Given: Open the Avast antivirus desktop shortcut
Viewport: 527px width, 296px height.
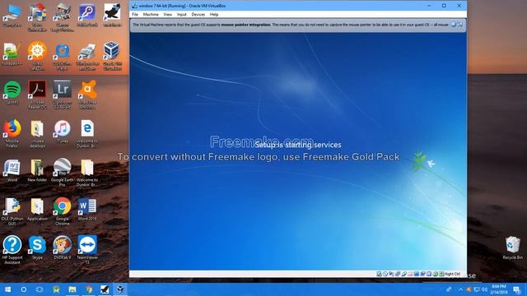Looking at the screenshot, I should pos(87,95).
